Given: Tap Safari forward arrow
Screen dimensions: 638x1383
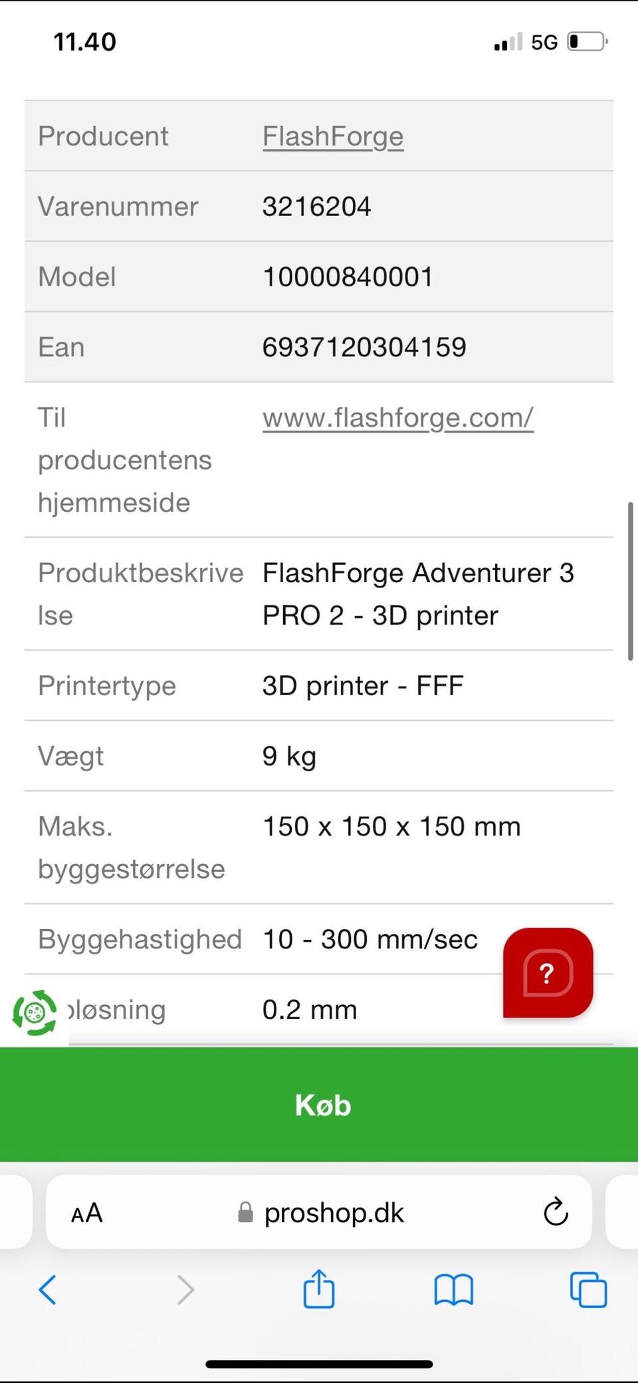Looking at the screenshot, I should click(x=185, y=1290).
